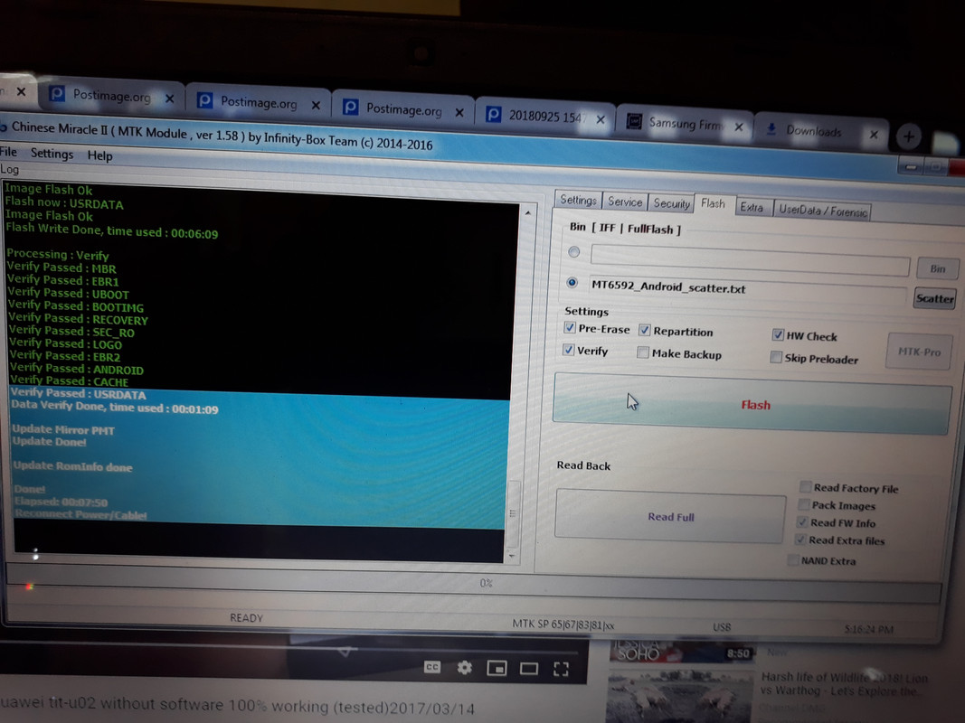Enter YouTube fullscreen mode
The width and height of the screenshot is (965, 723).
[561, 669]
